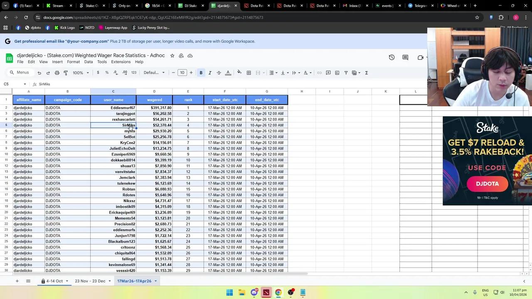This screenshot has height=299, width=532.
Task: Click the Print icon in toolbar
Action: (57, 73)
